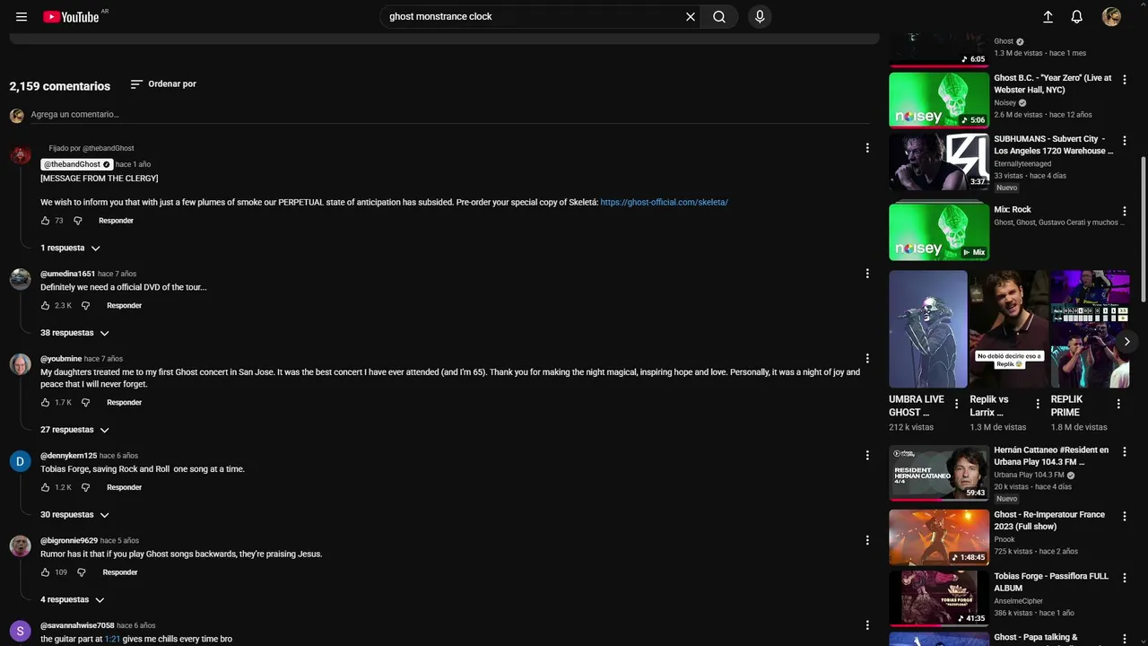
Task: Open Hernán Cattaneo Resident video thumbnail
Action: 939,472
